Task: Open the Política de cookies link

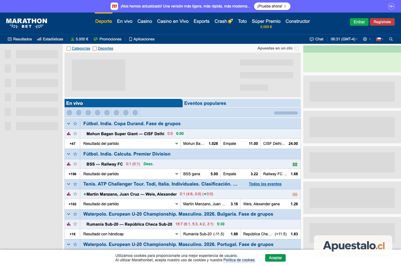Action: (239, 260)
